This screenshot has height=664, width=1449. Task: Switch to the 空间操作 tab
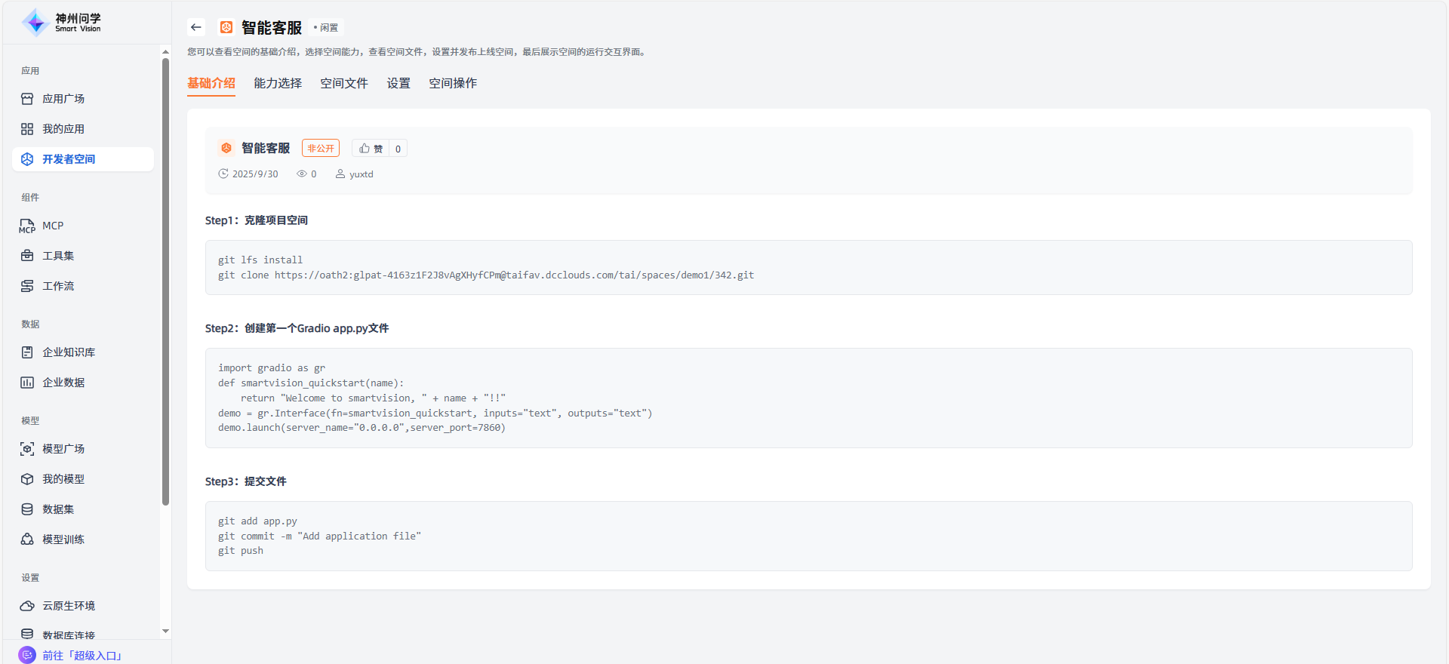click(x=453, y=83)
